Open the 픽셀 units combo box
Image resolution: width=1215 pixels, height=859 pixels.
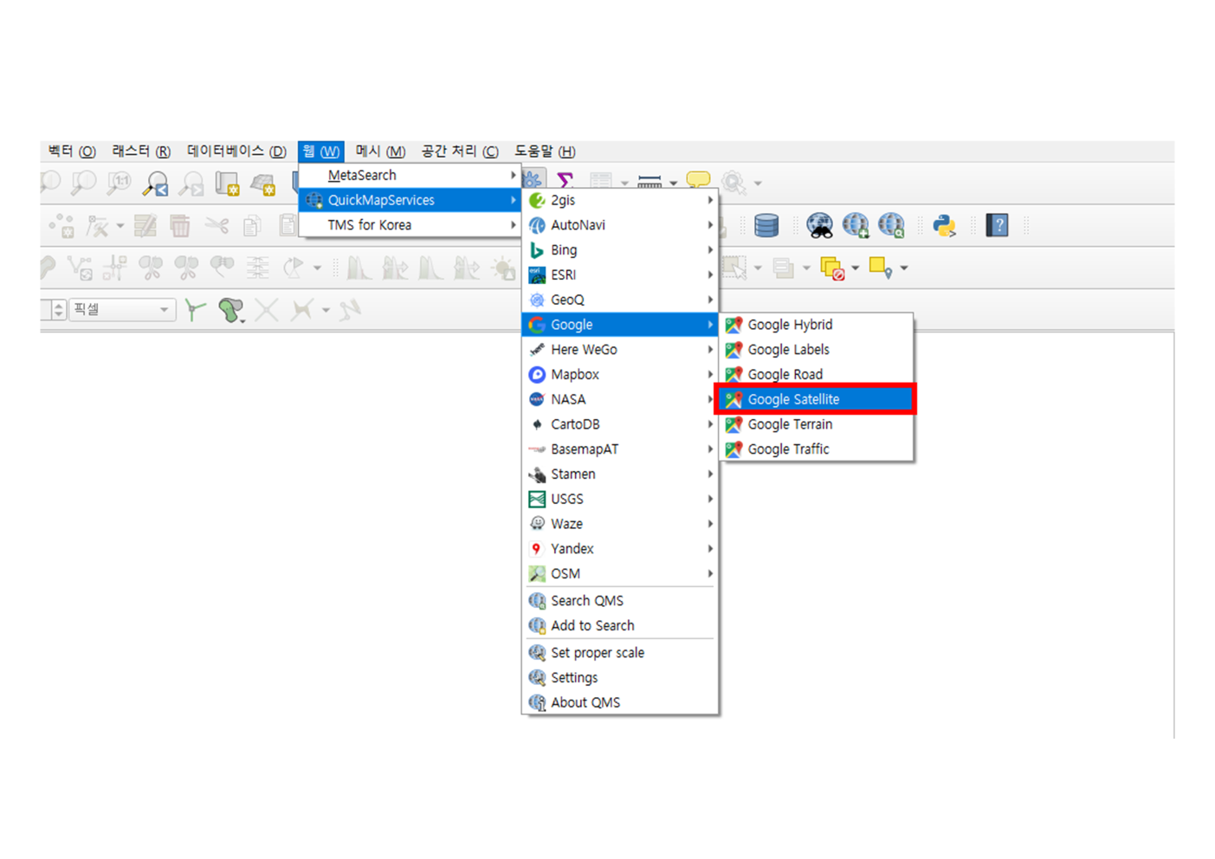[122, 310]
